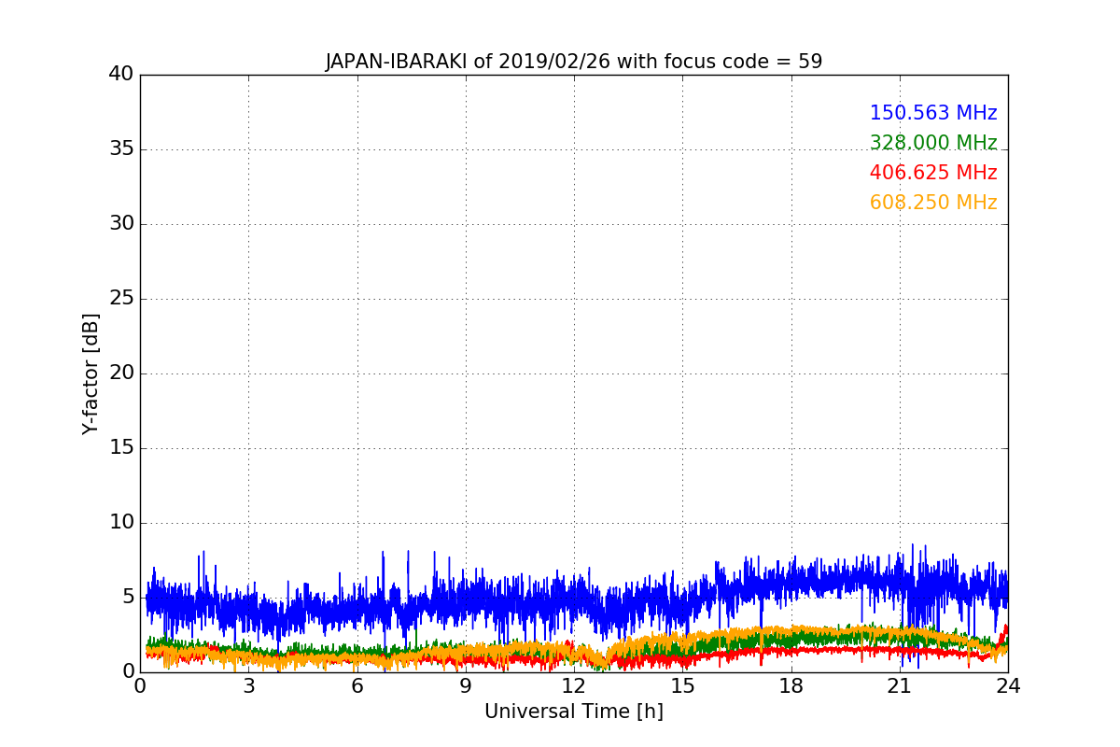Click the Universal Time [h] axis label

coord(574,712)
